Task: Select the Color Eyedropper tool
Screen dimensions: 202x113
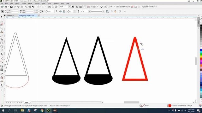Action: pyautogui.click(x=2, y=74)
